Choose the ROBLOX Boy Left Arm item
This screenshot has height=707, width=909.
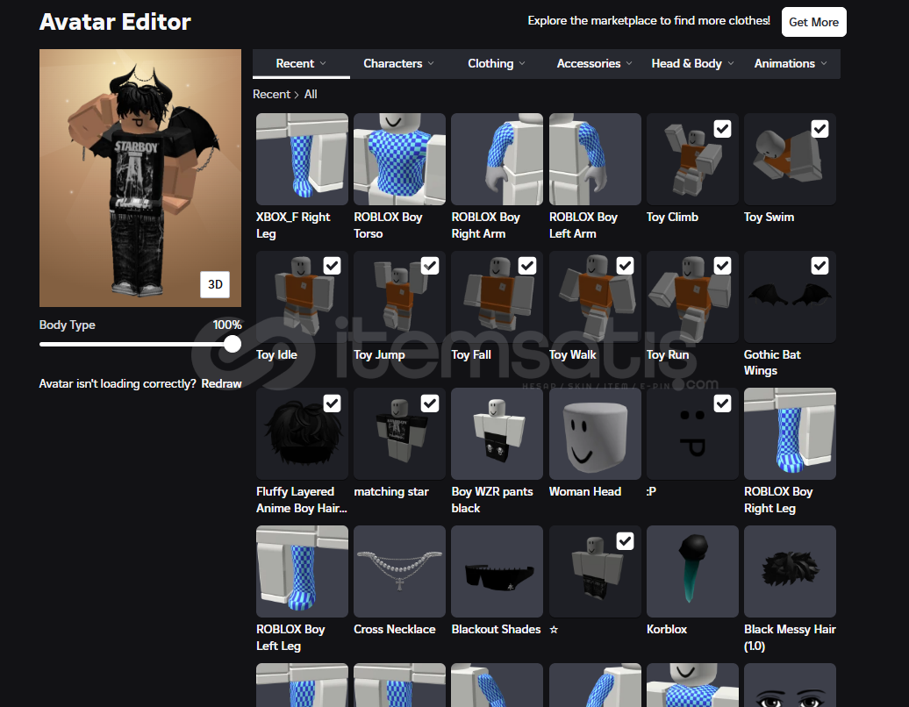pos(595,159)
